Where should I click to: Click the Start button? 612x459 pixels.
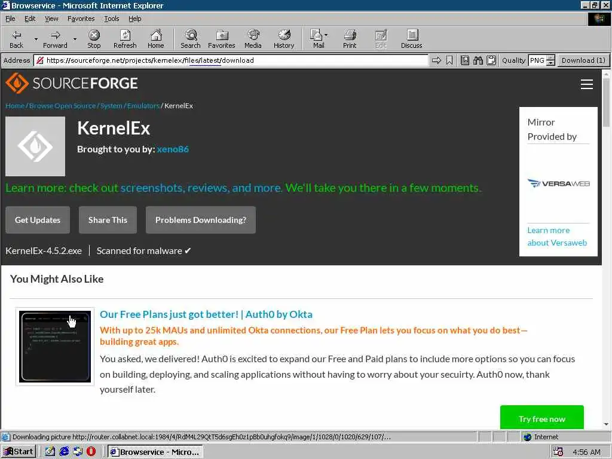[19, 452]
